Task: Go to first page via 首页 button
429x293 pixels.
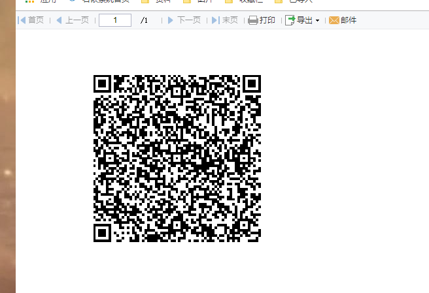Action: coord(31,20)
